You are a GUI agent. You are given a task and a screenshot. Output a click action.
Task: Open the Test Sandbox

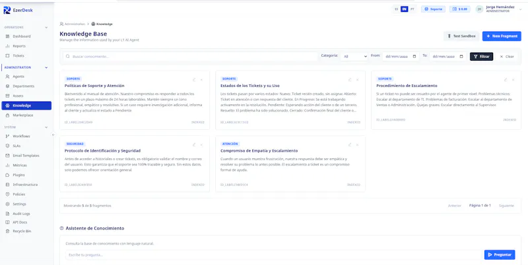[461, 36]
